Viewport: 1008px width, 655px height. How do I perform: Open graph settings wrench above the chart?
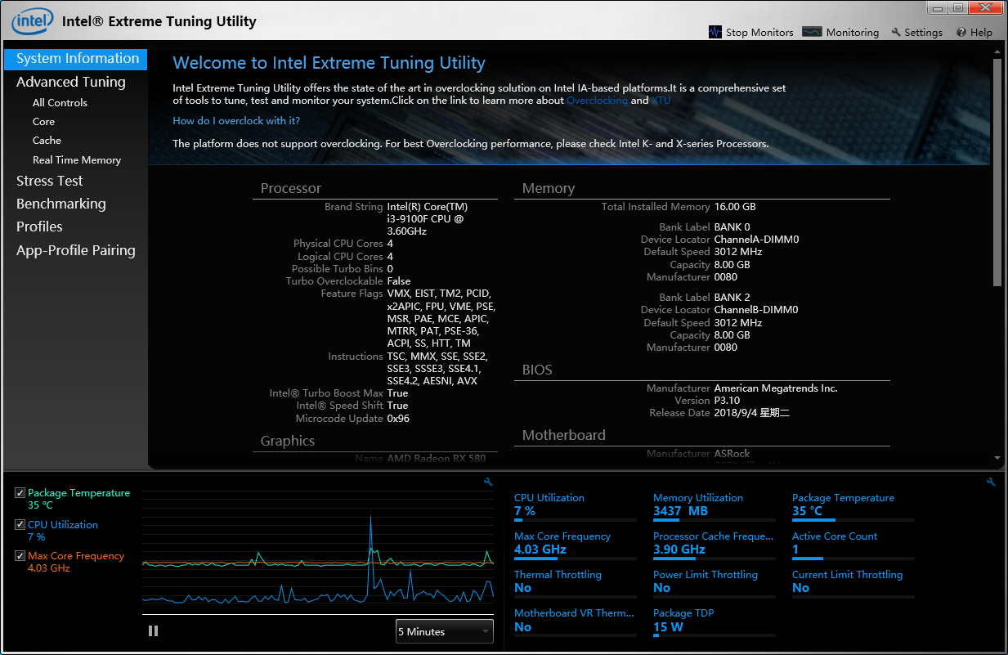click(488, 482)
